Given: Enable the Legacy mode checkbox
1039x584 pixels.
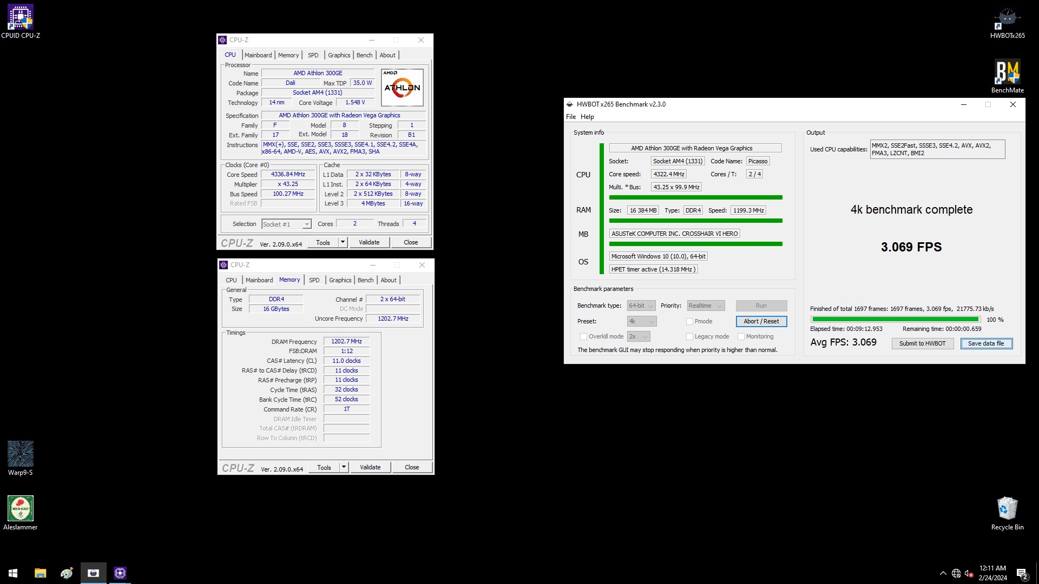Looking at the screenshot, I should tap(689, 336).
